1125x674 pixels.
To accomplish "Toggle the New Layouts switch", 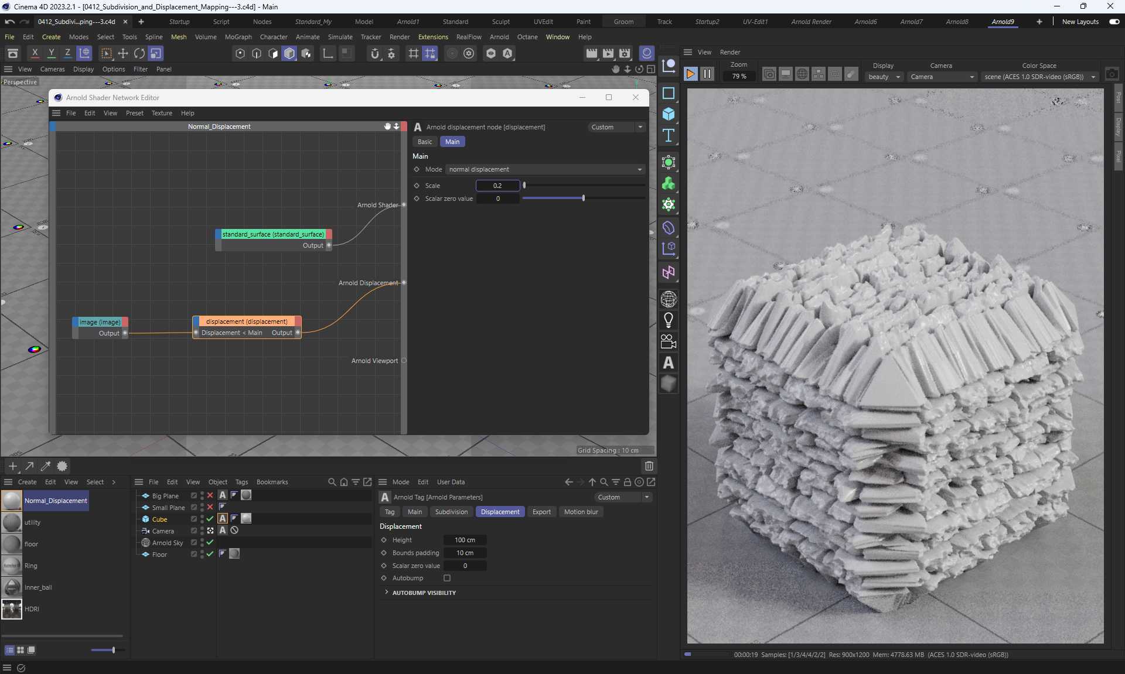I will point(1114,22).
